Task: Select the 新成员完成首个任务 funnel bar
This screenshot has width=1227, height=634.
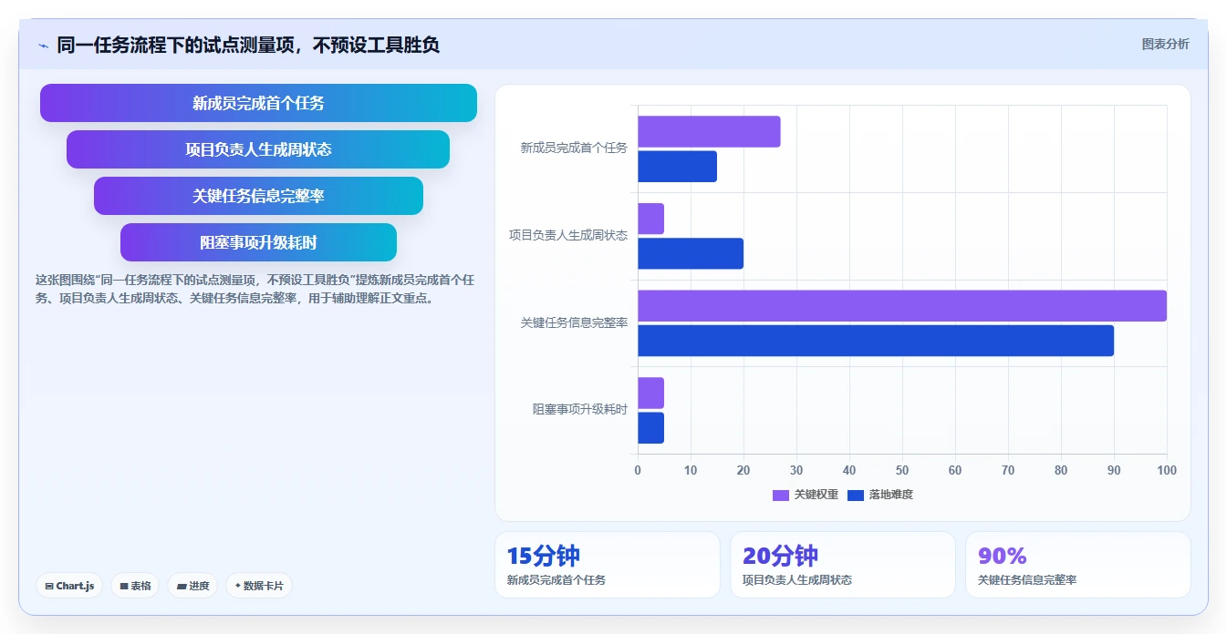Action: (258, 103)
